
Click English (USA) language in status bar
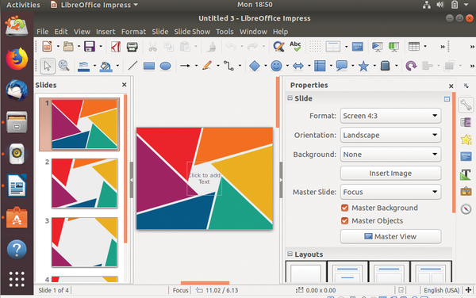point(441,290)
